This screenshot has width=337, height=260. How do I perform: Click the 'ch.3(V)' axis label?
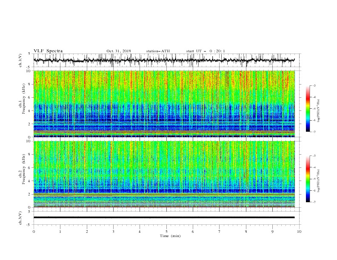20,218
